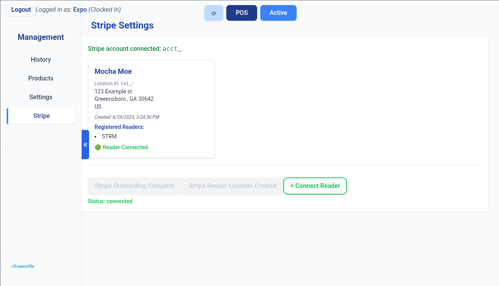Click the Greeensboro, GA 30642 line

[x=124, y=99]
